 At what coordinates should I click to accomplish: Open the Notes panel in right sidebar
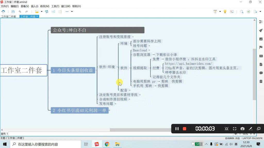tap(261, 64)
